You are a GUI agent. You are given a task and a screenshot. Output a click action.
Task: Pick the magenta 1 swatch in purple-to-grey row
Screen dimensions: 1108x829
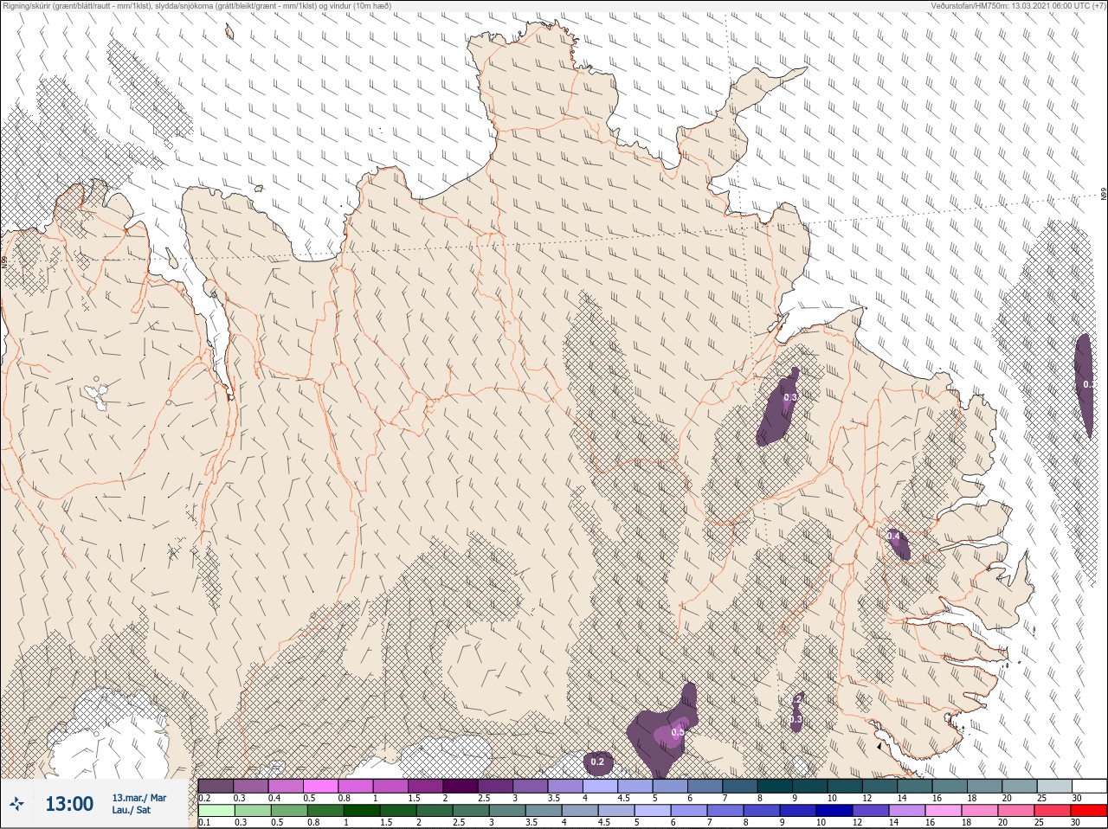pyautogui.click(x=390, y=786)
